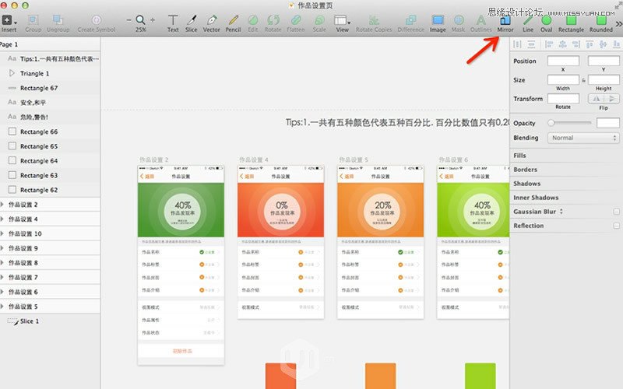Expand the 作品设置 9 artboard
The image size is (623, 389).
pyautogui.click(x=2, y=248)
